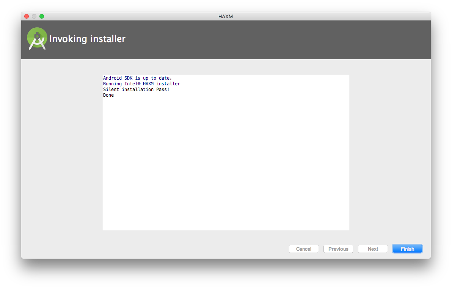This screenshot has height=289, width=452.
Task: Click the 'Done' output line
Action: tap(108, 95)
